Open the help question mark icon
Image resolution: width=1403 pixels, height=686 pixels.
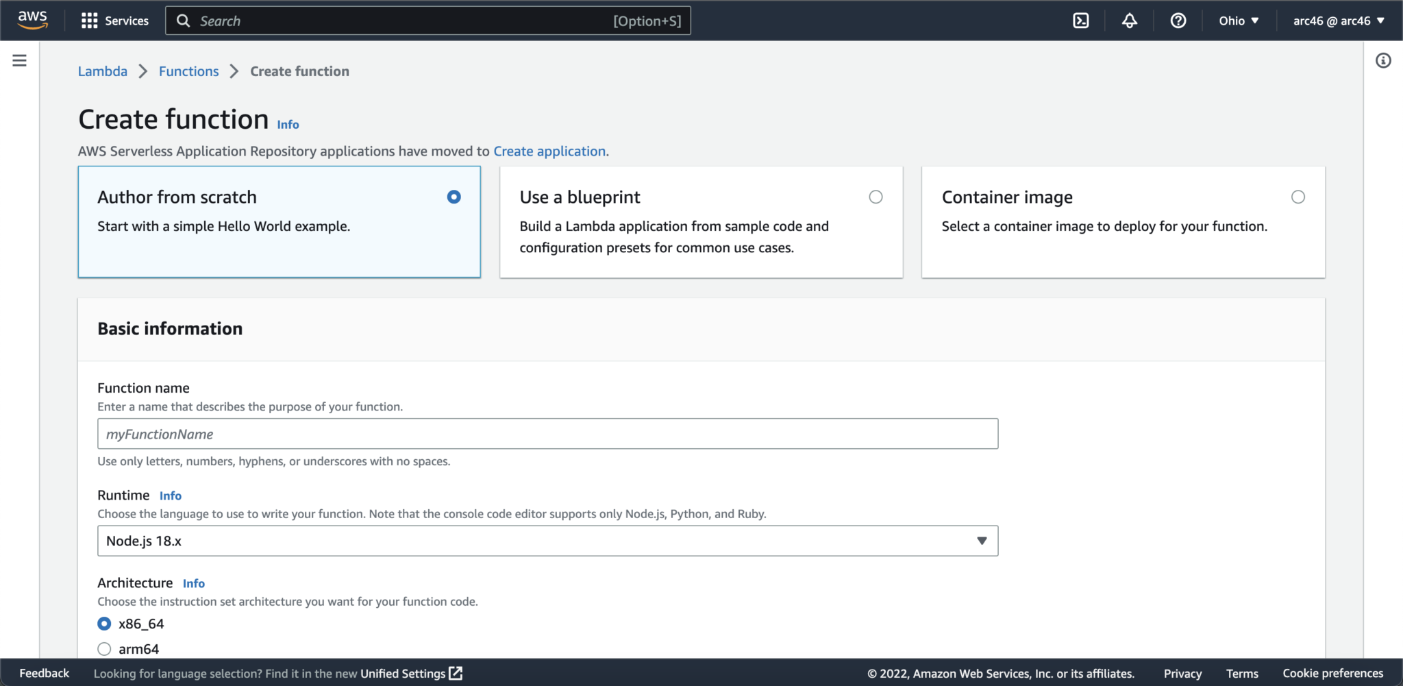pos(1178,21)
